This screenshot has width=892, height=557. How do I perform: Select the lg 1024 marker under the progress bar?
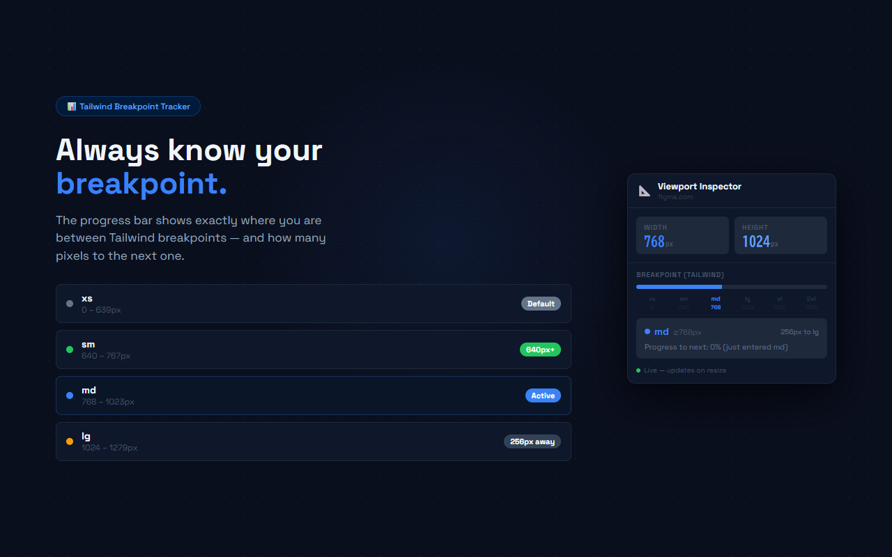[x=748, y=303]
